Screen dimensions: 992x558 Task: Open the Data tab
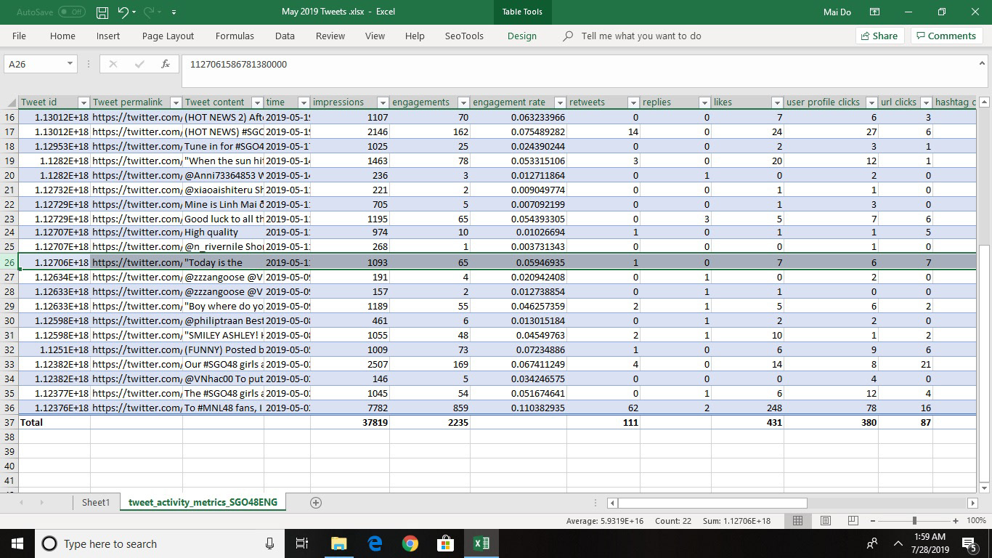(285, 36)
